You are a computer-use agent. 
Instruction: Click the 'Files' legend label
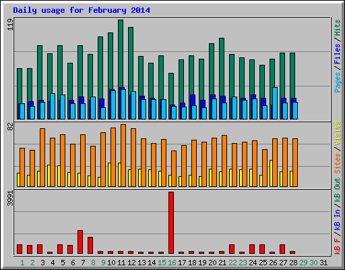point(337,54)
